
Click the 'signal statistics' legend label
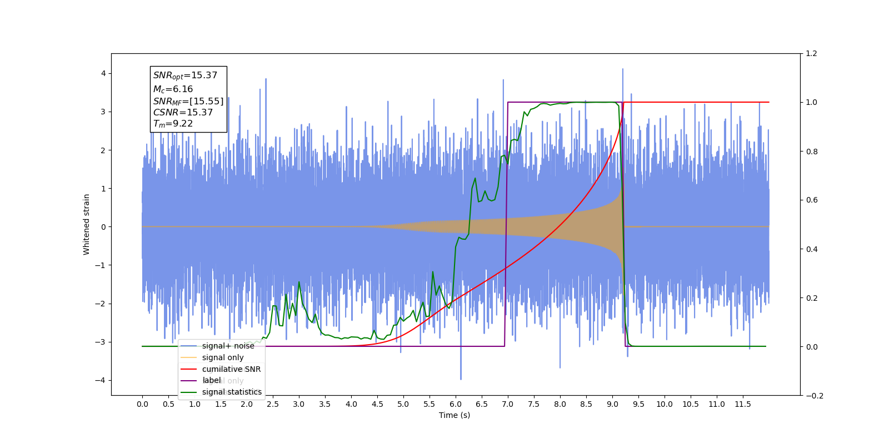(232, 392)
